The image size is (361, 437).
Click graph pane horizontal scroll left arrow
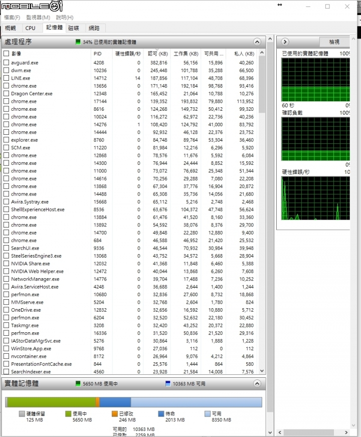280,432
